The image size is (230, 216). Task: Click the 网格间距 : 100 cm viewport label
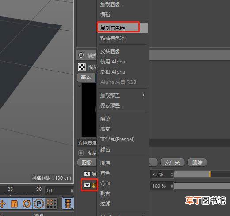[x=51, y=178]
